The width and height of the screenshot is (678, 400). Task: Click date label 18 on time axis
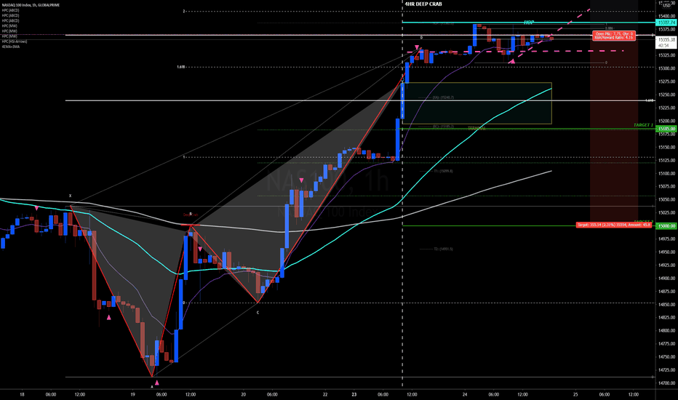click(x=22, y=394)
